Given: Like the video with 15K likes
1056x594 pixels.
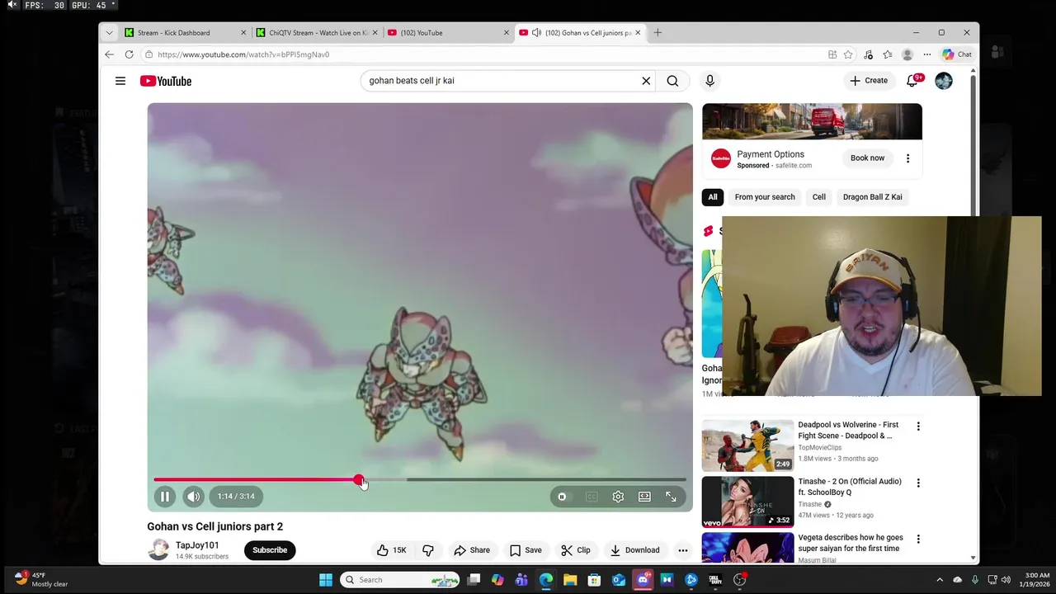Looking at the screenshot, I should pyautogui.click(x=391, y=550).
